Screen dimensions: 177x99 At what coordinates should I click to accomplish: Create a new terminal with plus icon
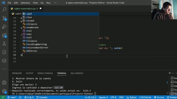(x=170, y=73)
